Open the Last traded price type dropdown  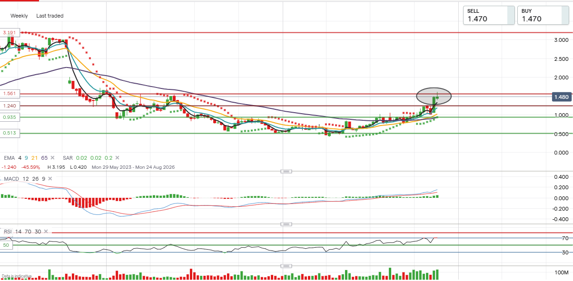[x=49, y=16]
